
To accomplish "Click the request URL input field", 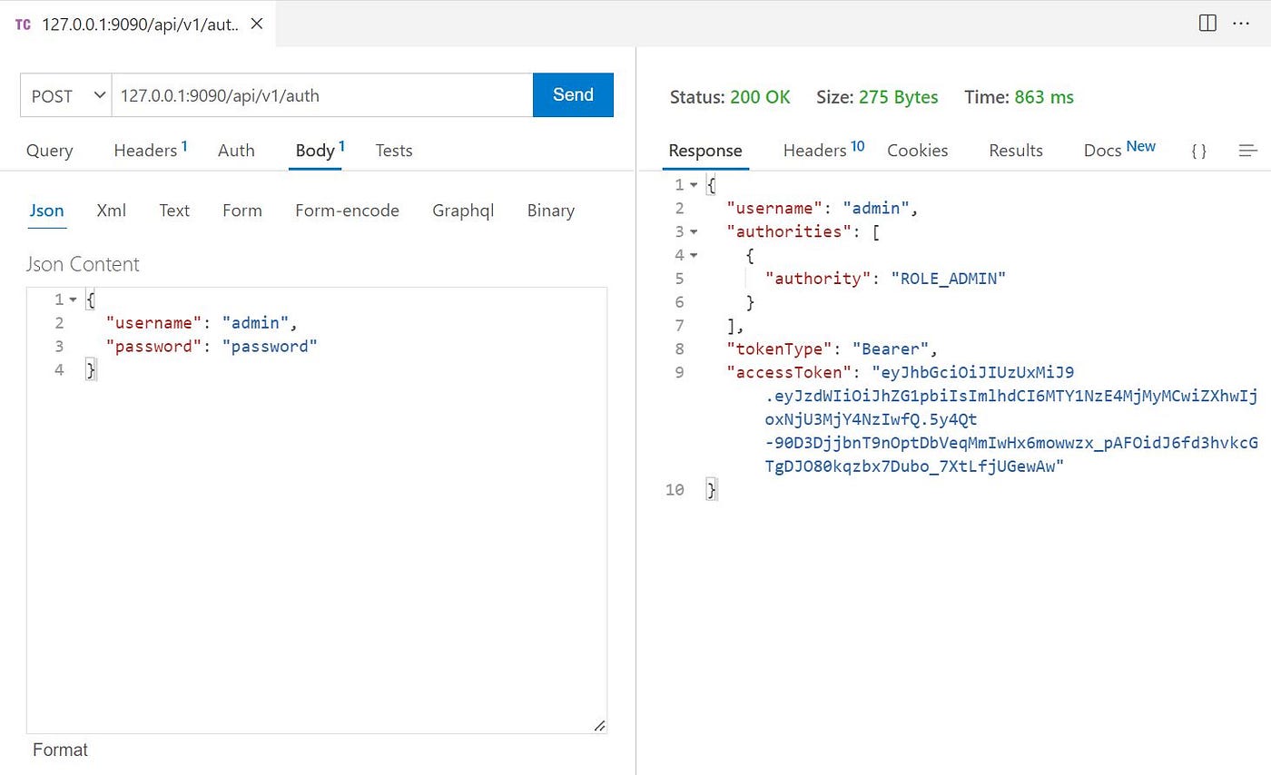I will pyautogui.click(x=321, y=95).
